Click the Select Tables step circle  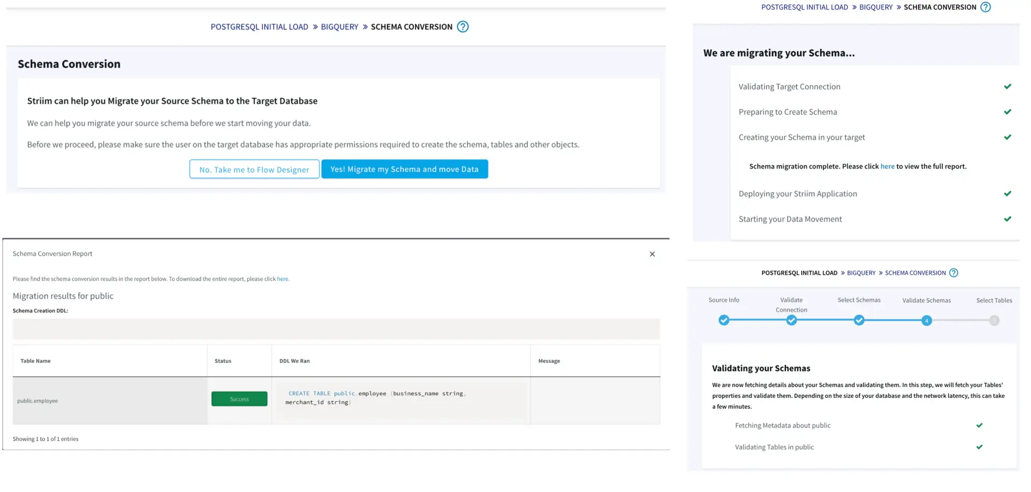click(994, 321)
